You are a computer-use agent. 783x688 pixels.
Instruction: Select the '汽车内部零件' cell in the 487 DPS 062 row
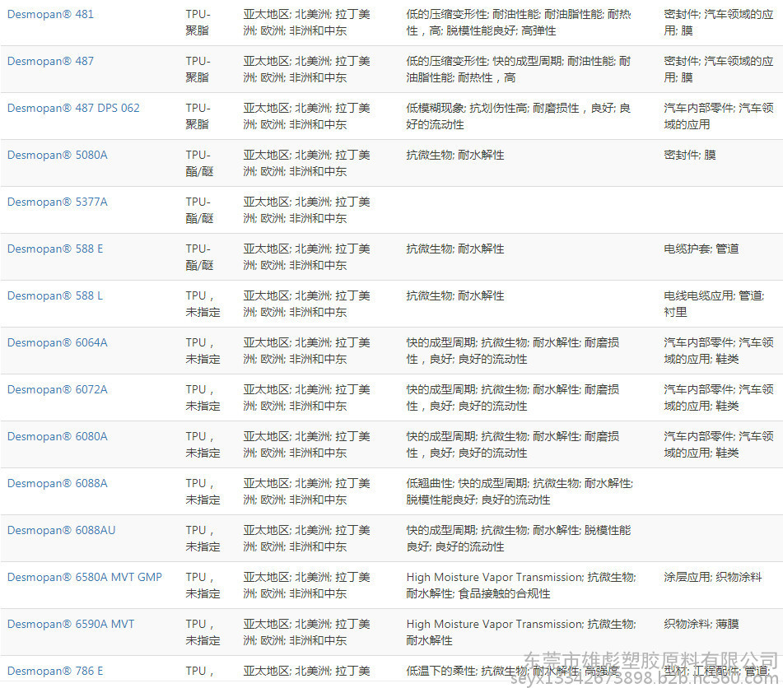719,116
